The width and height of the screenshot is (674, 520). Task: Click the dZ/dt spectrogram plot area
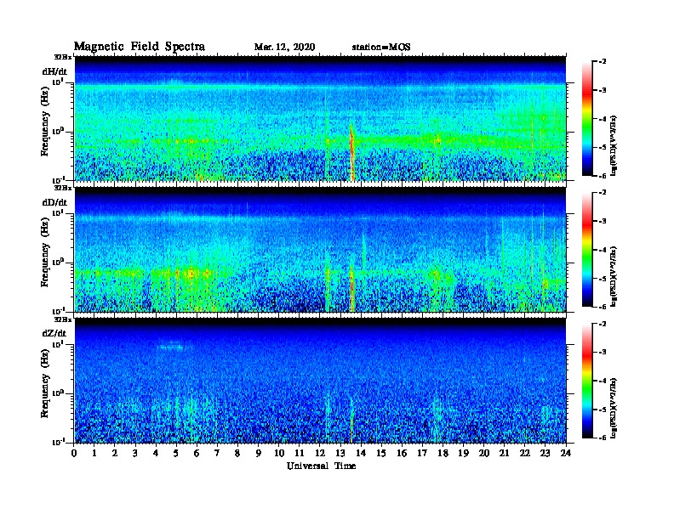pyautogui.click(x=321, y=381)
